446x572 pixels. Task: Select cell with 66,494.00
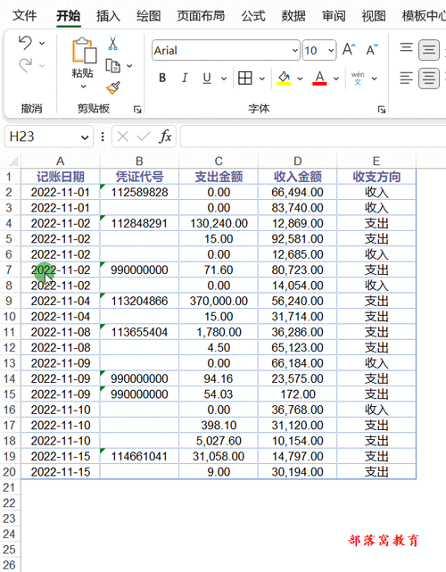tap(298, 192)
